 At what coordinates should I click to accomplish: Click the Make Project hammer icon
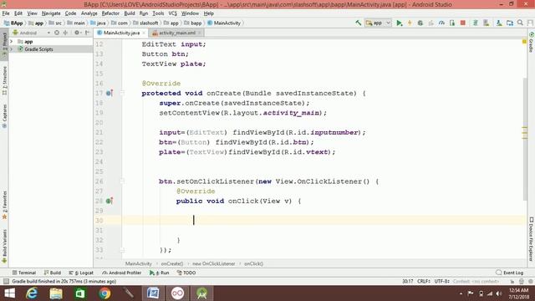[359, 23]
